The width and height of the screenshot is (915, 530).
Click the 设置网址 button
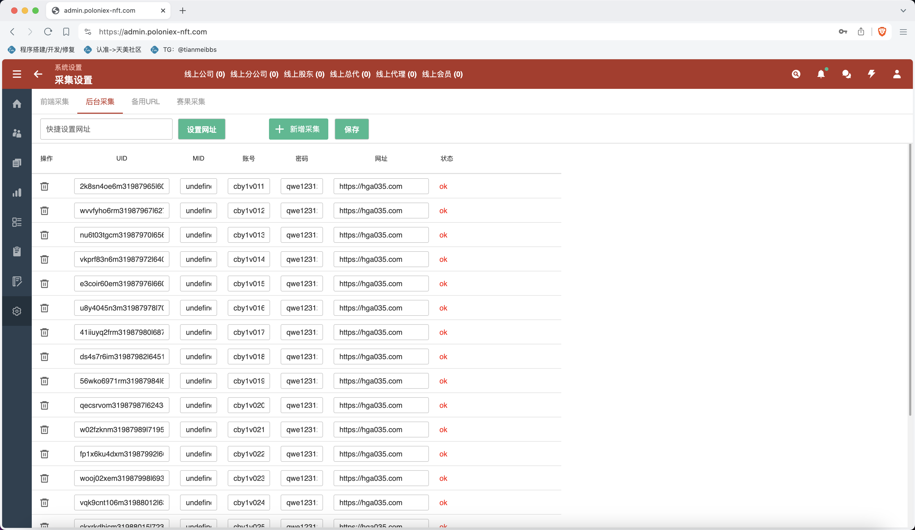(201, 129)
